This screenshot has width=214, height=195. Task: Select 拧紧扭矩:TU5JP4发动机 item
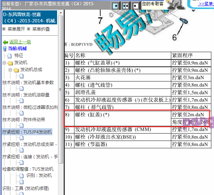[27, 132]
